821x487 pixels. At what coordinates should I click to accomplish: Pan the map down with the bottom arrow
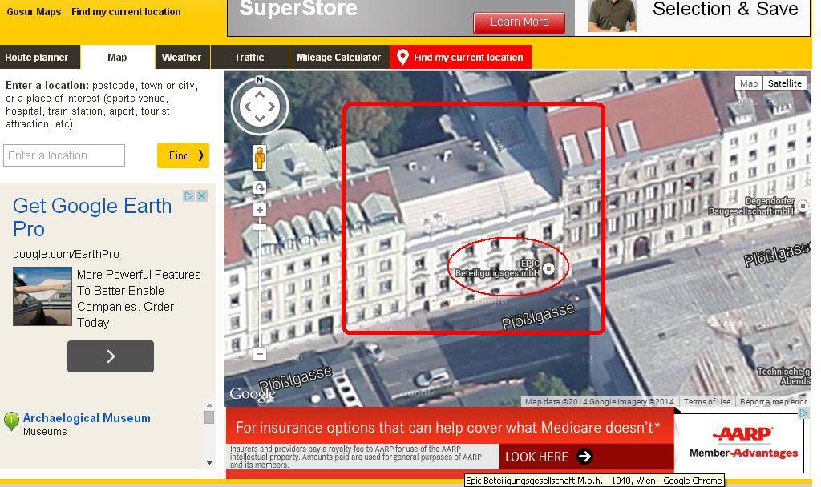(x=260, y=119)
